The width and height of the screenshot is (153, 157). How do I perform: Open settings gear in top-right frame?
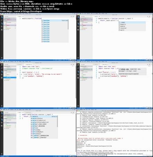pyautogui.click(x=78, y=58)
